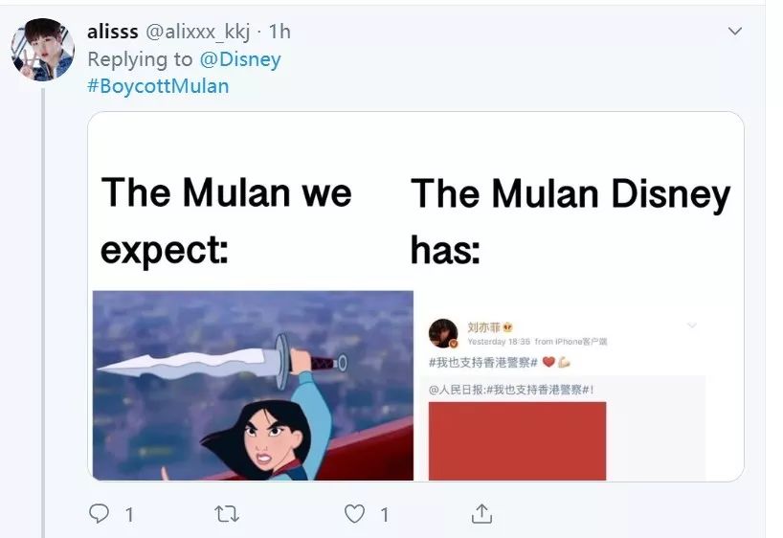Click the alisss display name
Screen dimensions: 783x538
coord(113,32)
